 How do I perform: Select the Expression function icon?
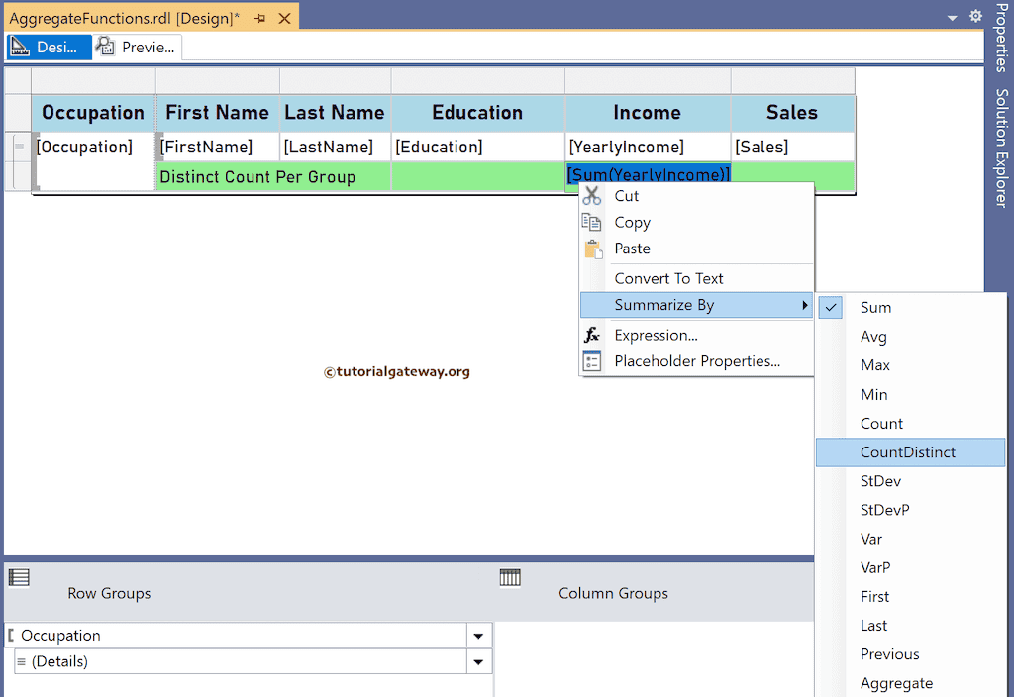[x=592, y=335]
